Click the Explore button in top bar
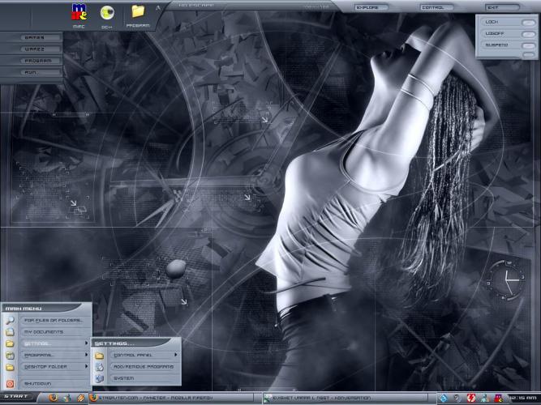 372,7
